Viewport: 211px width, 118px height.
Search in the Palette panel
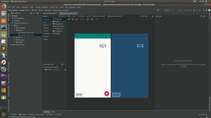pyautogui.click(x=59, y=16)
